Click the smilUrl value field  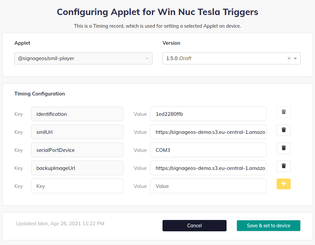[208, 132]
